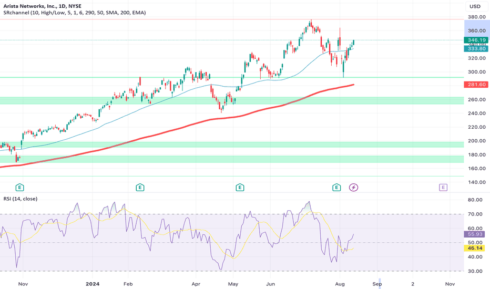490x289 pixels.
Task: Click the red 281.60 EMA price label
Action: (x=476, y=85)
